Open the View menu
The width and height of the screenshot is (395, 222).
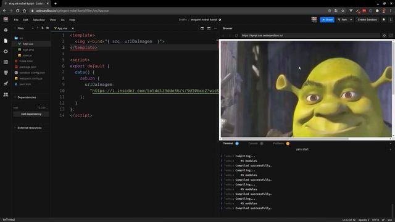click(x=52, y=20)
